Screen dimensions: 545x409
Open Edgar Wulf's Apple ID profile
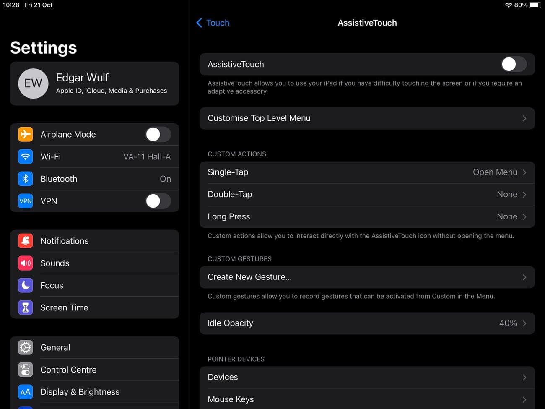coord(94,83)
